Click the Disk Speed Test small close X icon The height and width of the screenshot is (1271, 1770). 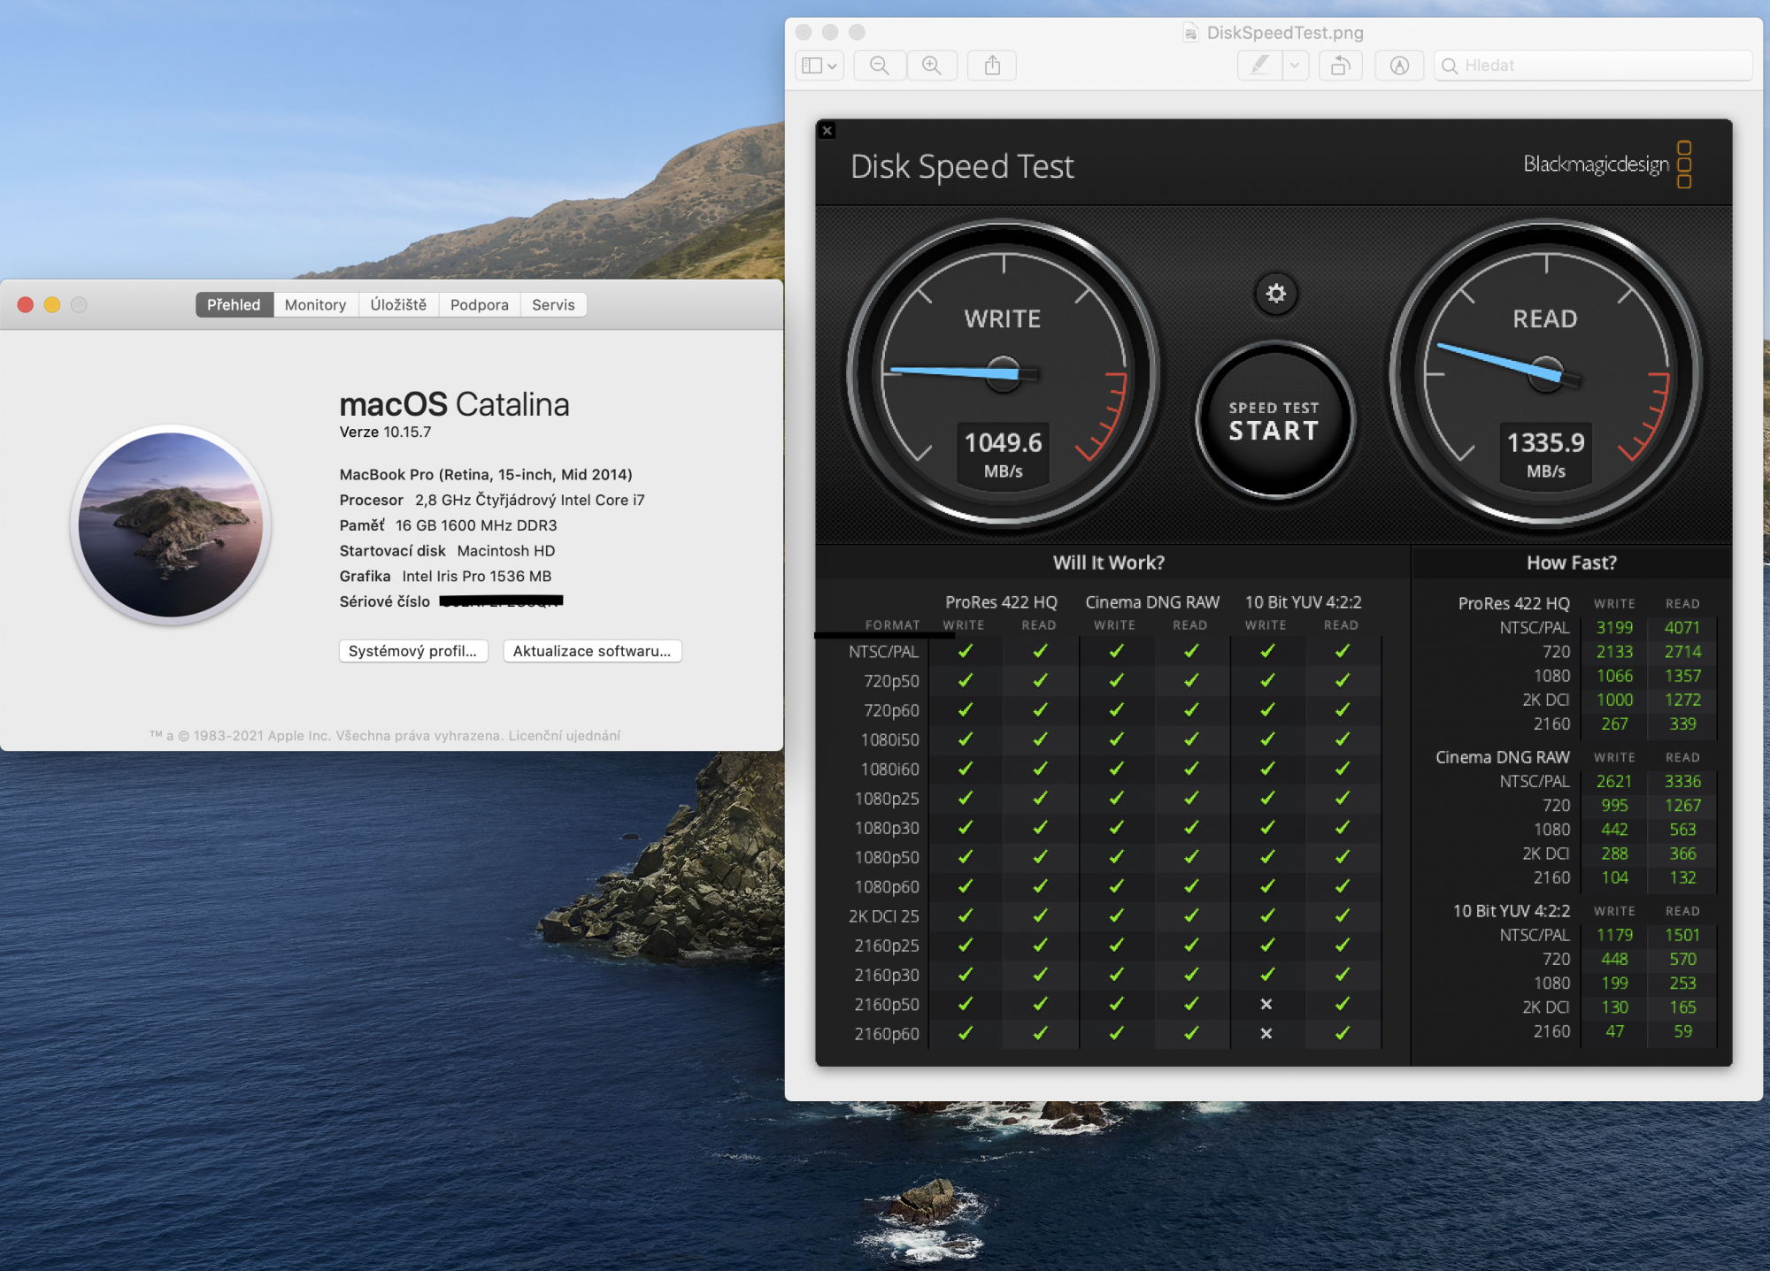pos(827,131)
